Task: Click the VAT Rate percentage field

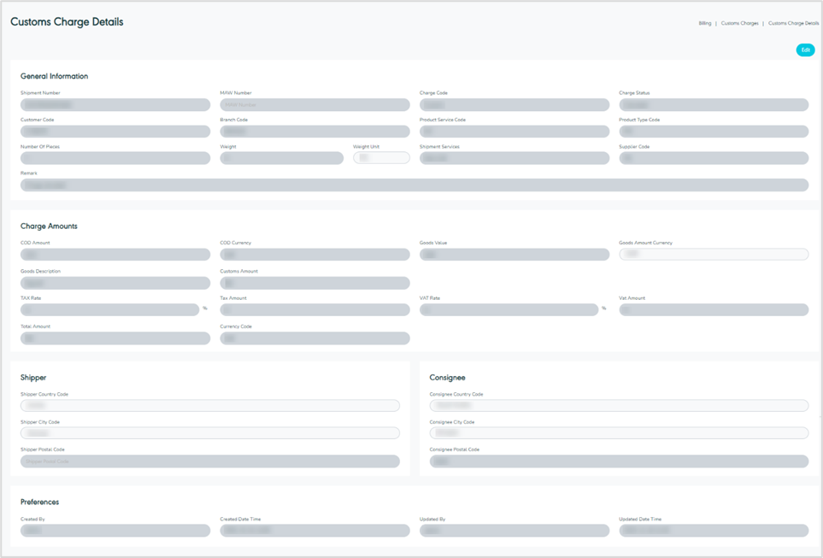Action: pyautogui.click(x=508, y=310)
